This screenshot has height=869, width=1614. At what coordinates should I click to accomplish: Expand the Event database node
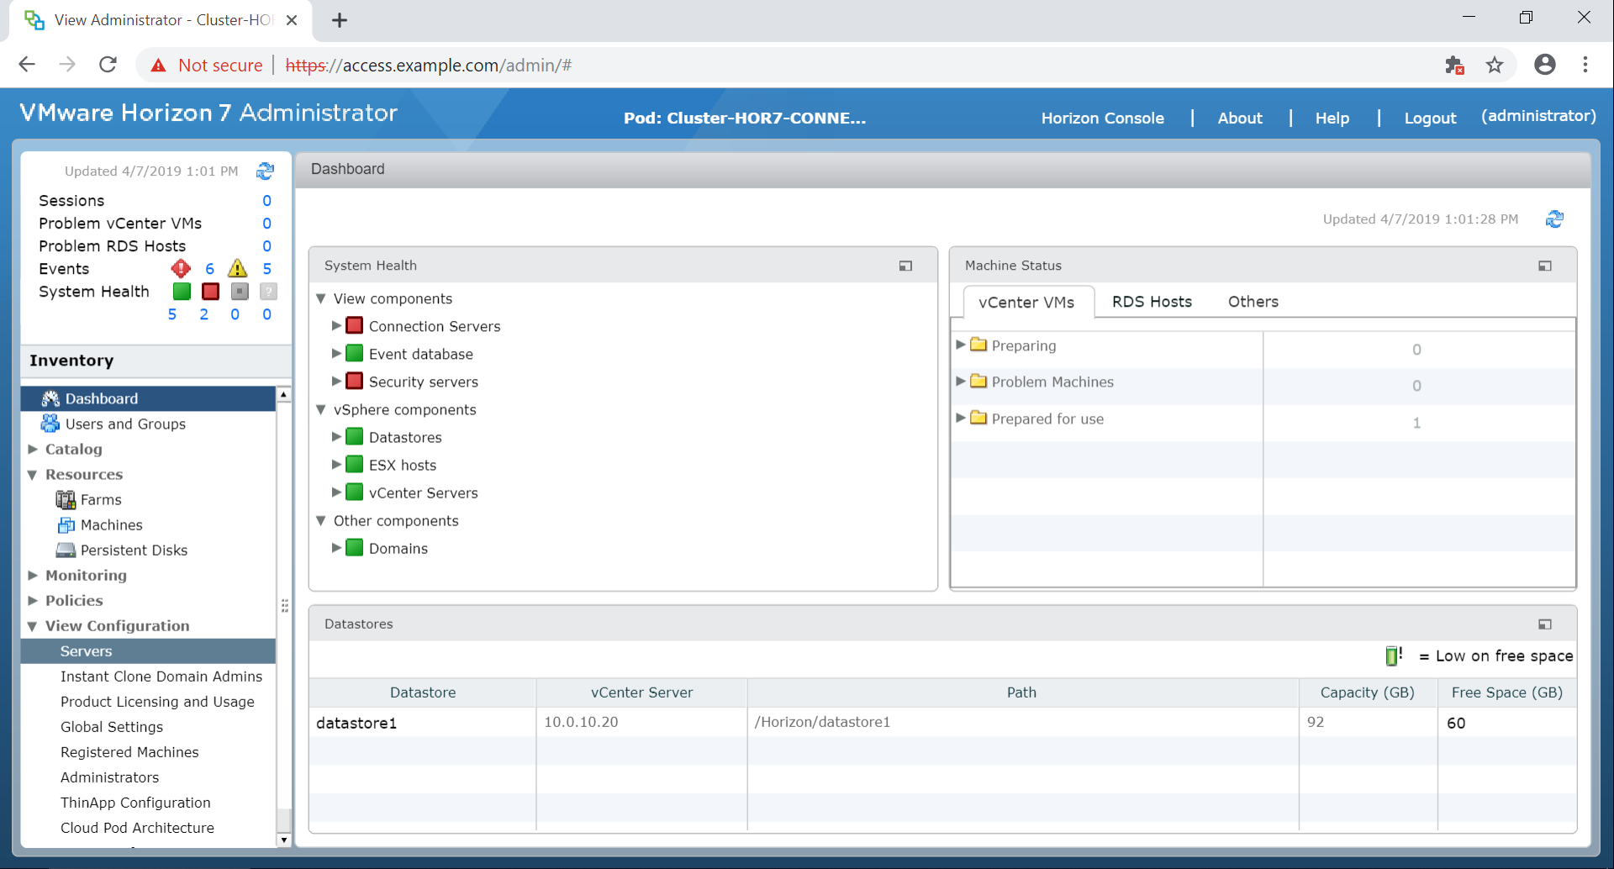tap(336, 353)
